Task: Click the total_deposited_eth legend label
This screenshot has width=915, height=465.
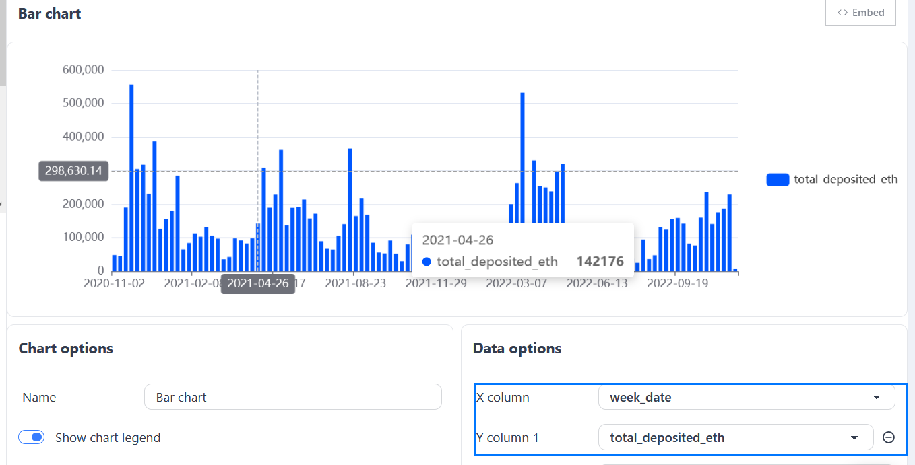Action: point(846,179)
